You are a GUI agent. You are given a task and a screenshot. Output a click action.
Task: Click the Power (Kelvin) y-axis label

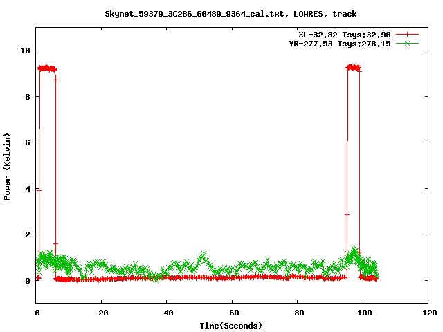pyautogui.click(x=7, y=167)
